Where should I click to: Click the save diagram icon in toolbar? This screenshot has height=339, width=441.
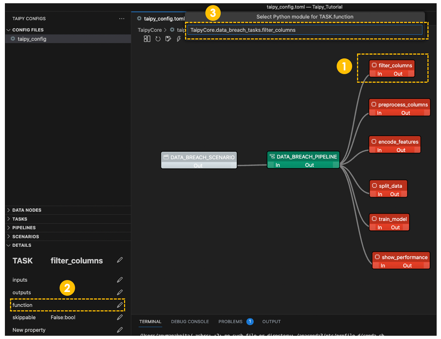168,39
